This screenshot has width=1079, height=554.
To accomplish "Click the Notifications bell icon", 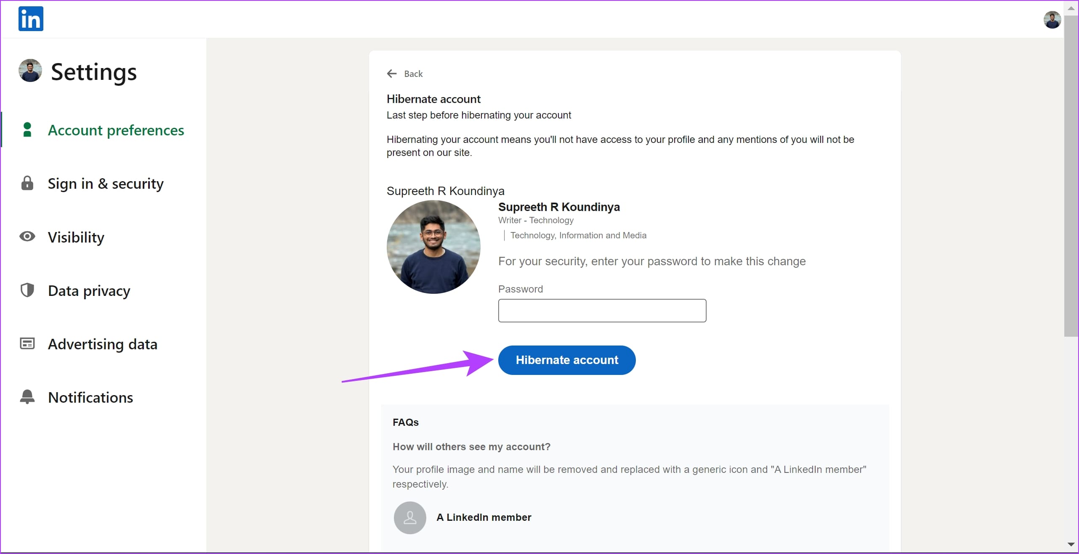I will click(x=28, y=396).
